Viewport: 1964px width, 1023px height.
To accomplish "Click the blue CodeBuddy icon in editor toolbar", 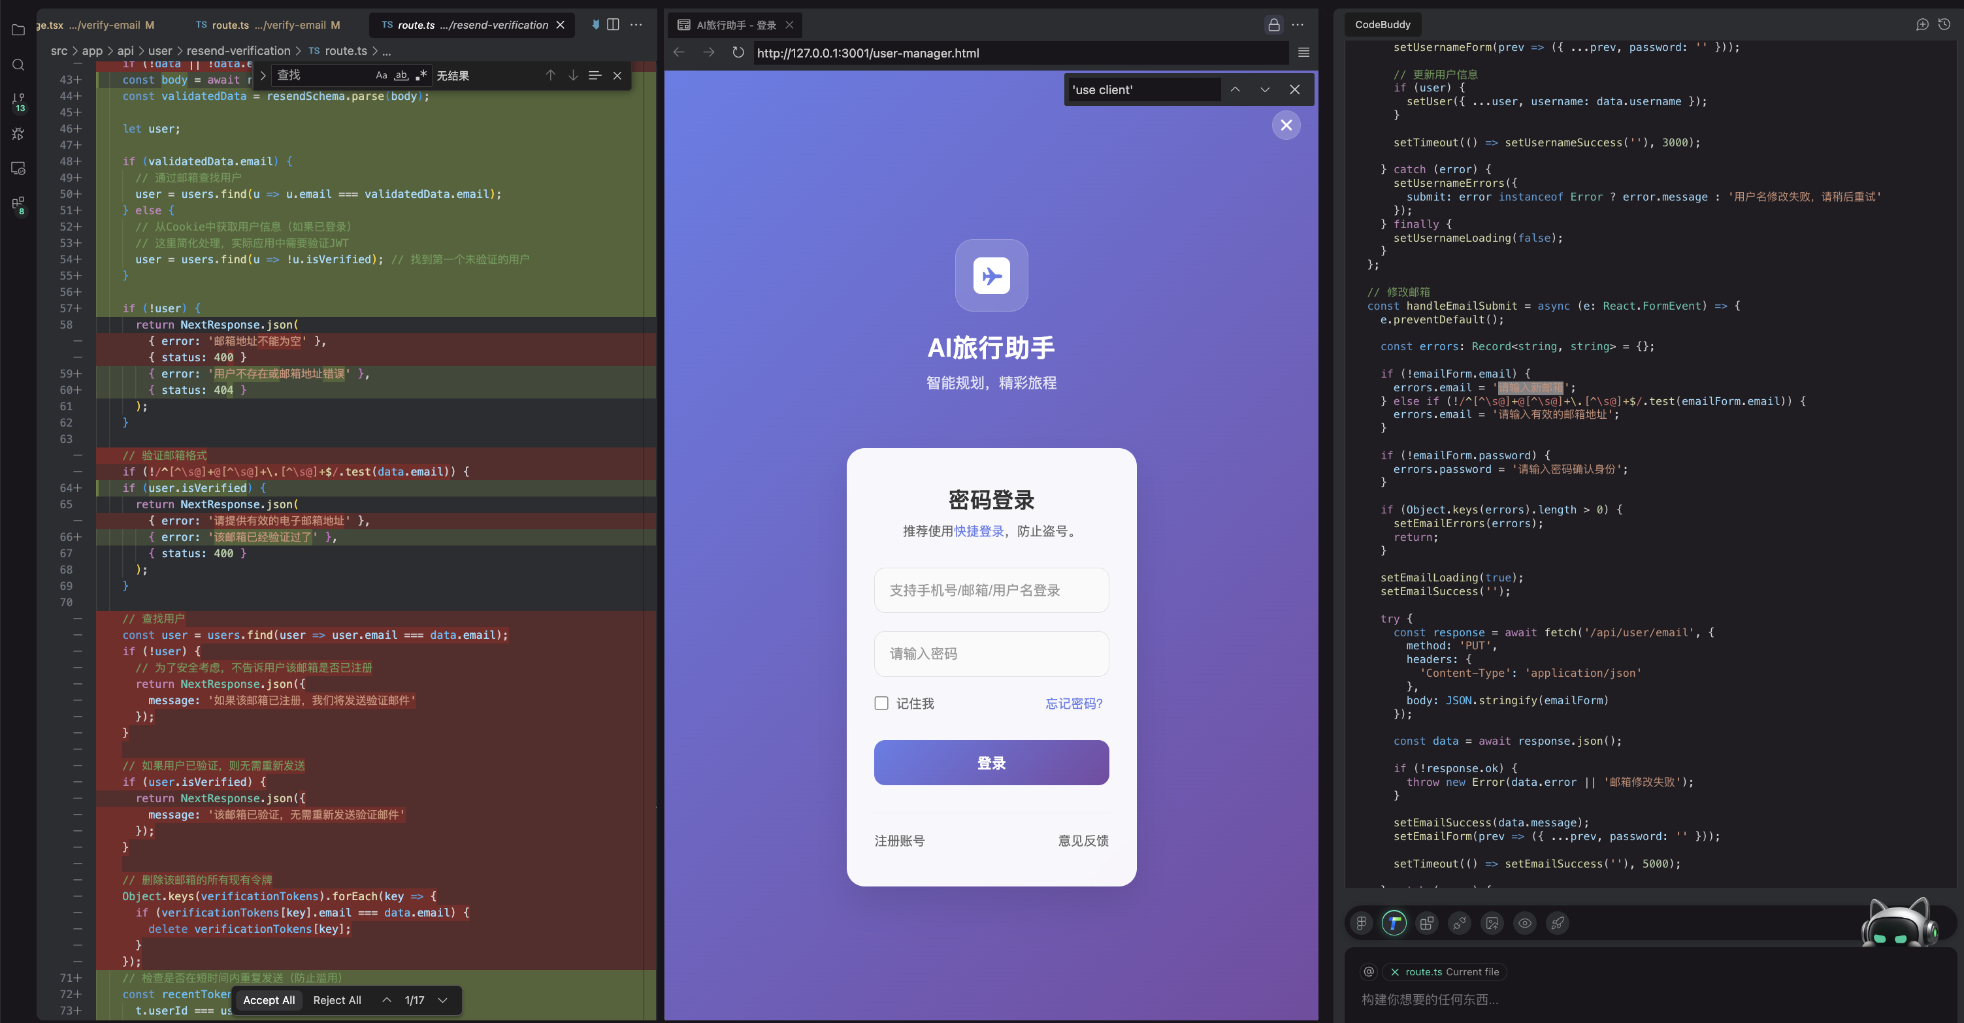I will pos(595,24).
